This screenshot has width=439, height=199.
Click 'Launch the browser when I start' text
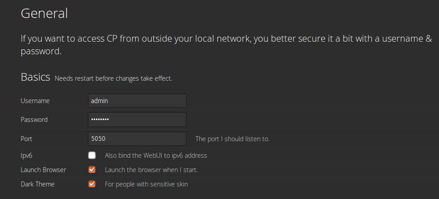[152, 170]
